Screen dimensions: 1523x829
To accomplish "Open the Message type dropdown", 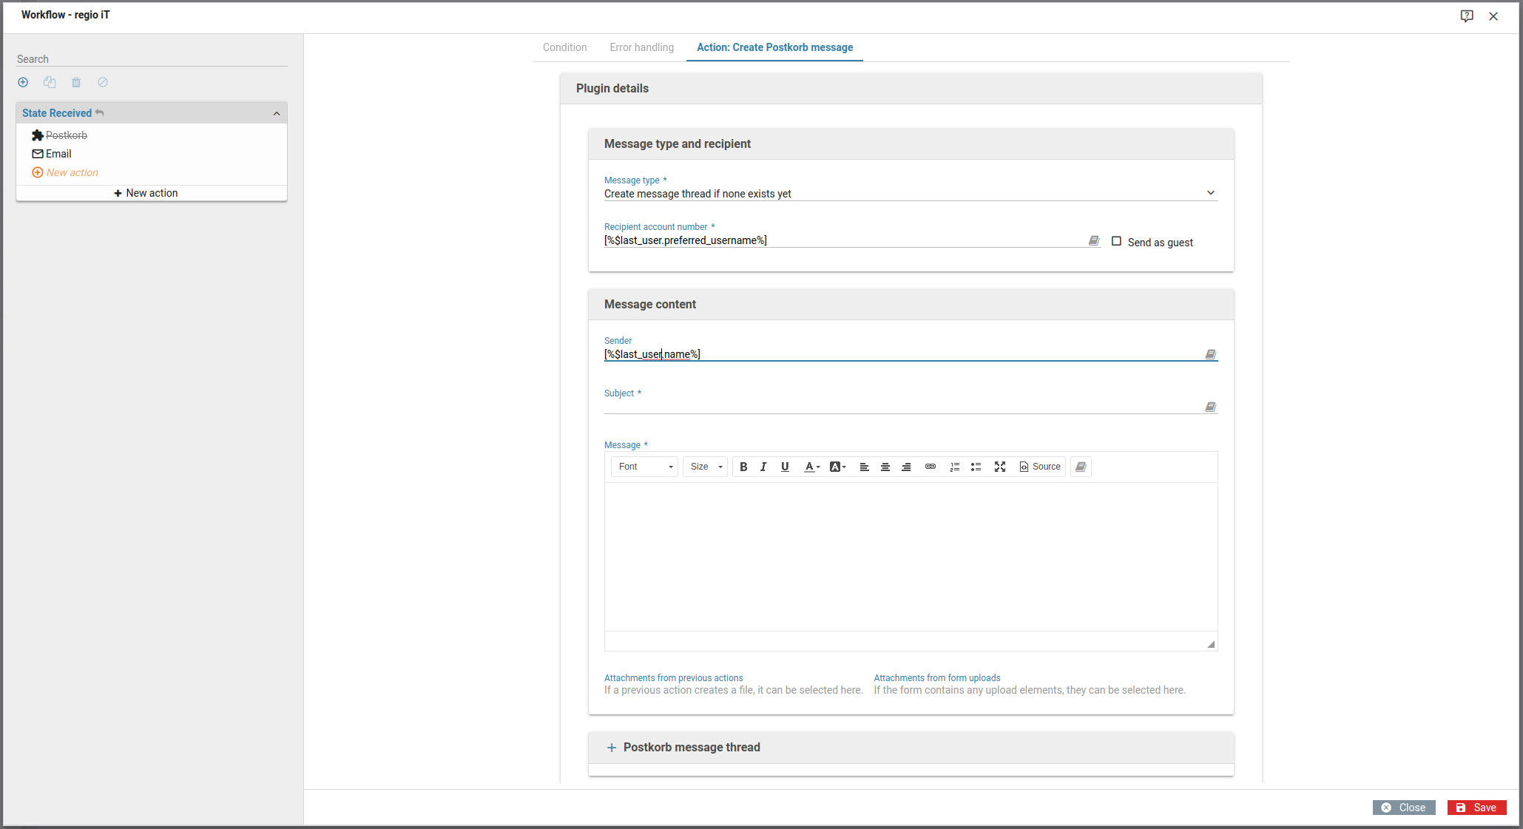I will 910,194.
